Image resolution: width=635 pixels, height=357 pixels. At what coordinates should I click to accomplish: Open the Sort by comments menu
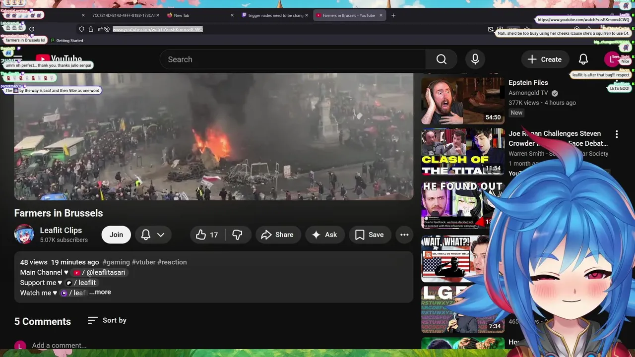[x=107, y=320]
